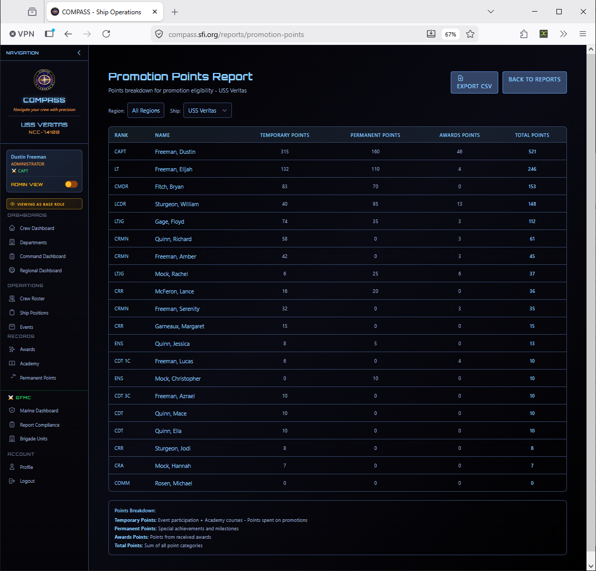Image resolution: width=596 pixels, height=571 pixels.
Task: Open the browser tab list dropdown
Action: pos(491,12)
